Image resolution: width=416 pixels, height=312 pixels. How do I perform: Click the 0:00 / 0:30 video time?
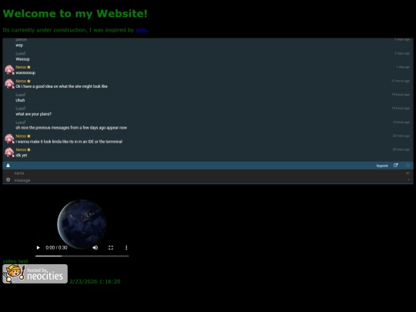point(56,247)
